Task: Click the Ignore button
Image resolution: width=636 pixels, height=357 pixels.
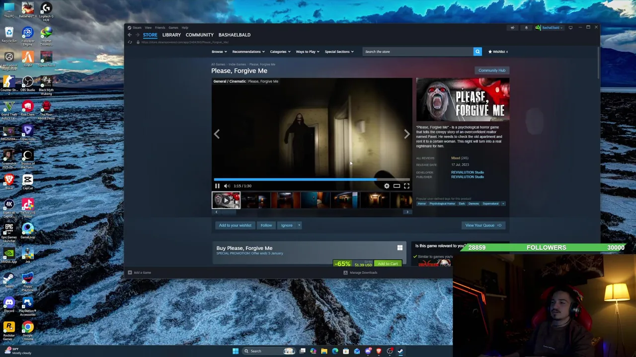Action: point(287,225)
